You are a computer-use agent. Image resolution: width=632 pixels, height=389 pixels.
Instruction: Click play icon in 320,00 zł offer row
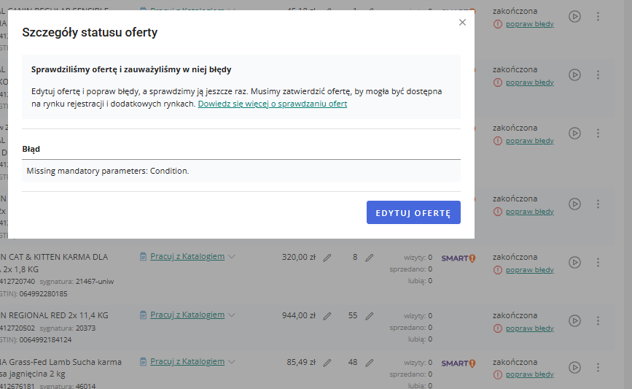574,262
